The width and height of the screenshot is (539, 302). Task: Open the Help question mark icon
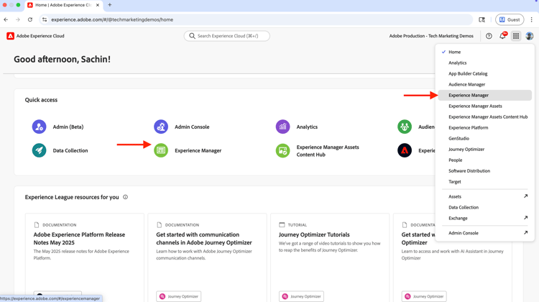point(489,36)
